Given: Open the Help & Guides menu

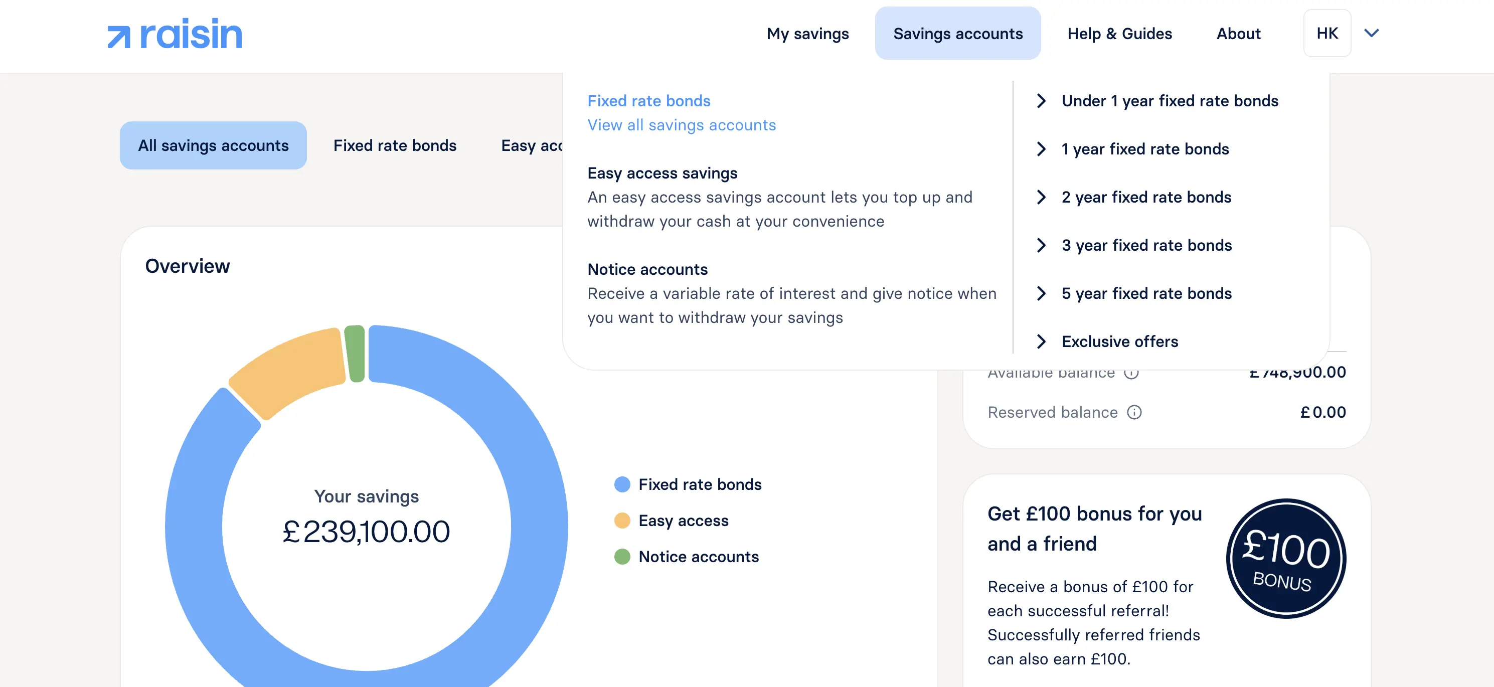Looking at the screenshot, I should 1119,34.
